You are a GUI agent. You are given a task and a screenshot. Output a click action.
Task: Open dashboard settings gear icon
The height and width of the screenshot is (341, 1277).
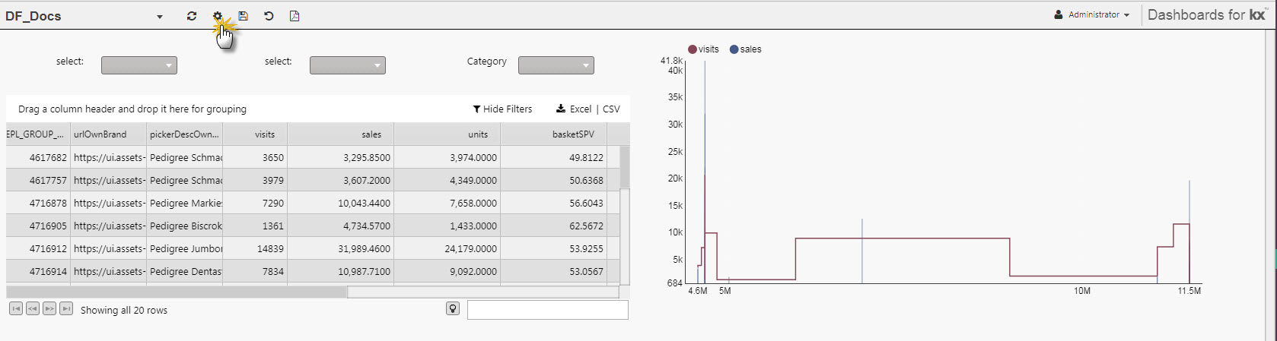(218, 16)
